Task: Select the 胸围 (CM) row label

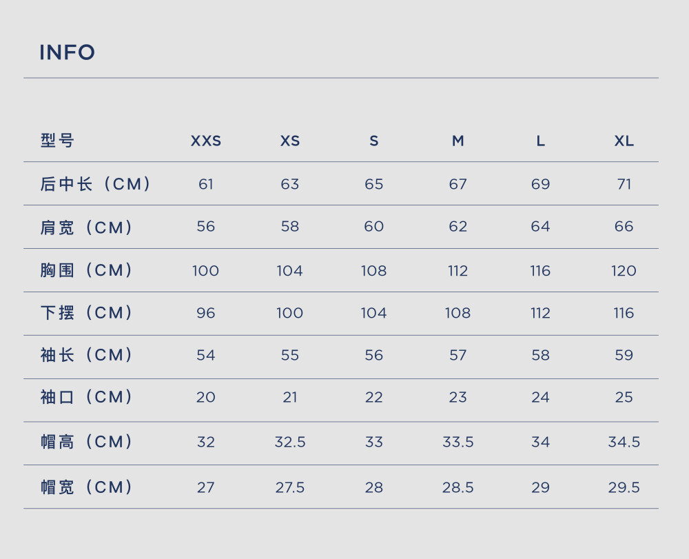Action: (x=86, y=270)
